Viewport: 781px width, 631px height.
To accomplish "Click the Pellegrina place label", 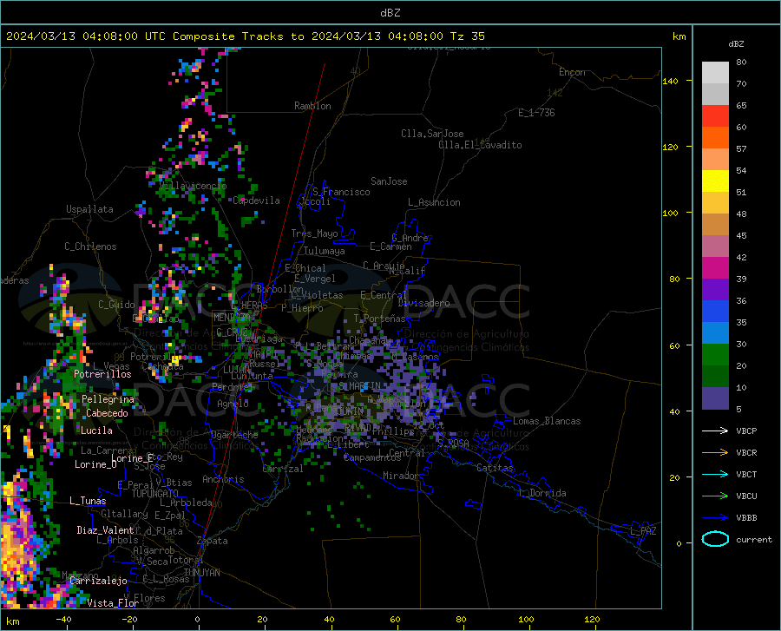I will click(108, 399).
